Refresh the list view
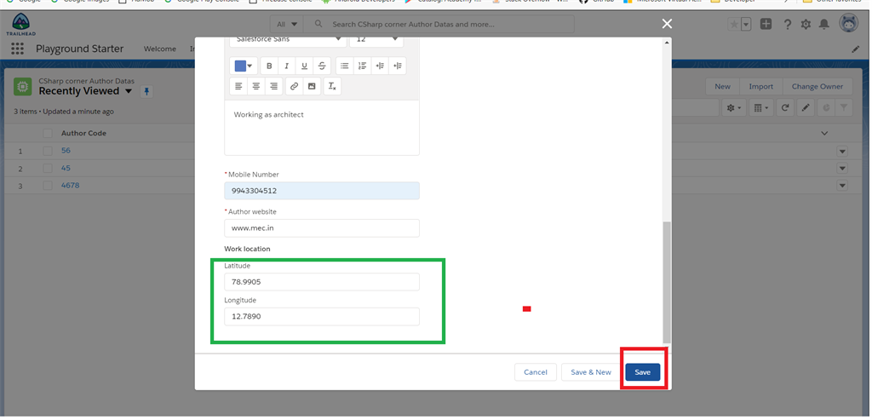 click(784, 108)
